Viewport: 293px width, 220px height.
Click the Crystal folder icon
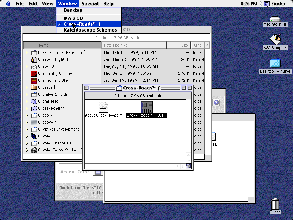[x=34, y=136]
